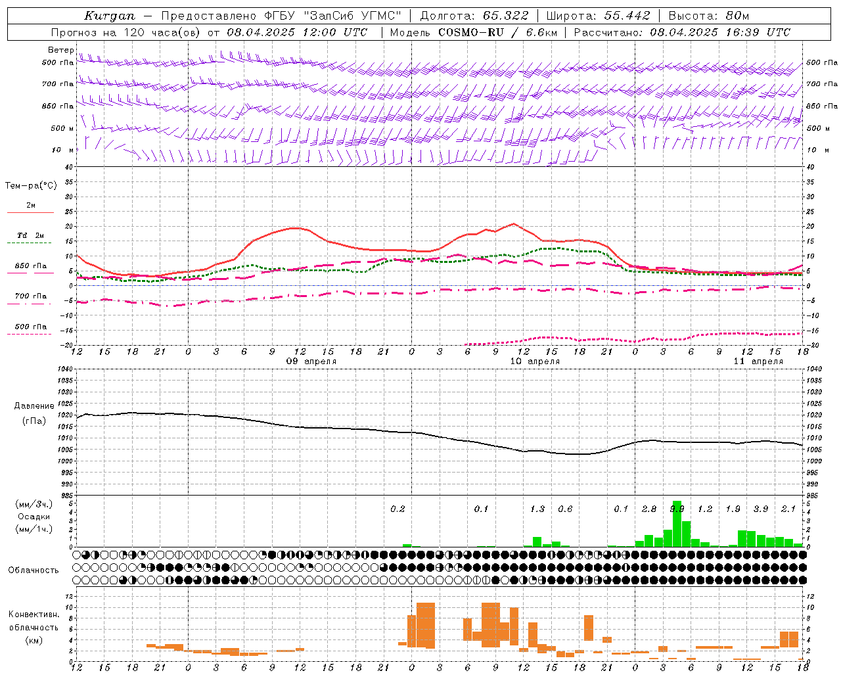Click the precipitation amount "1.9"
The image size is (841, 673).
click(x=733, y=509)
